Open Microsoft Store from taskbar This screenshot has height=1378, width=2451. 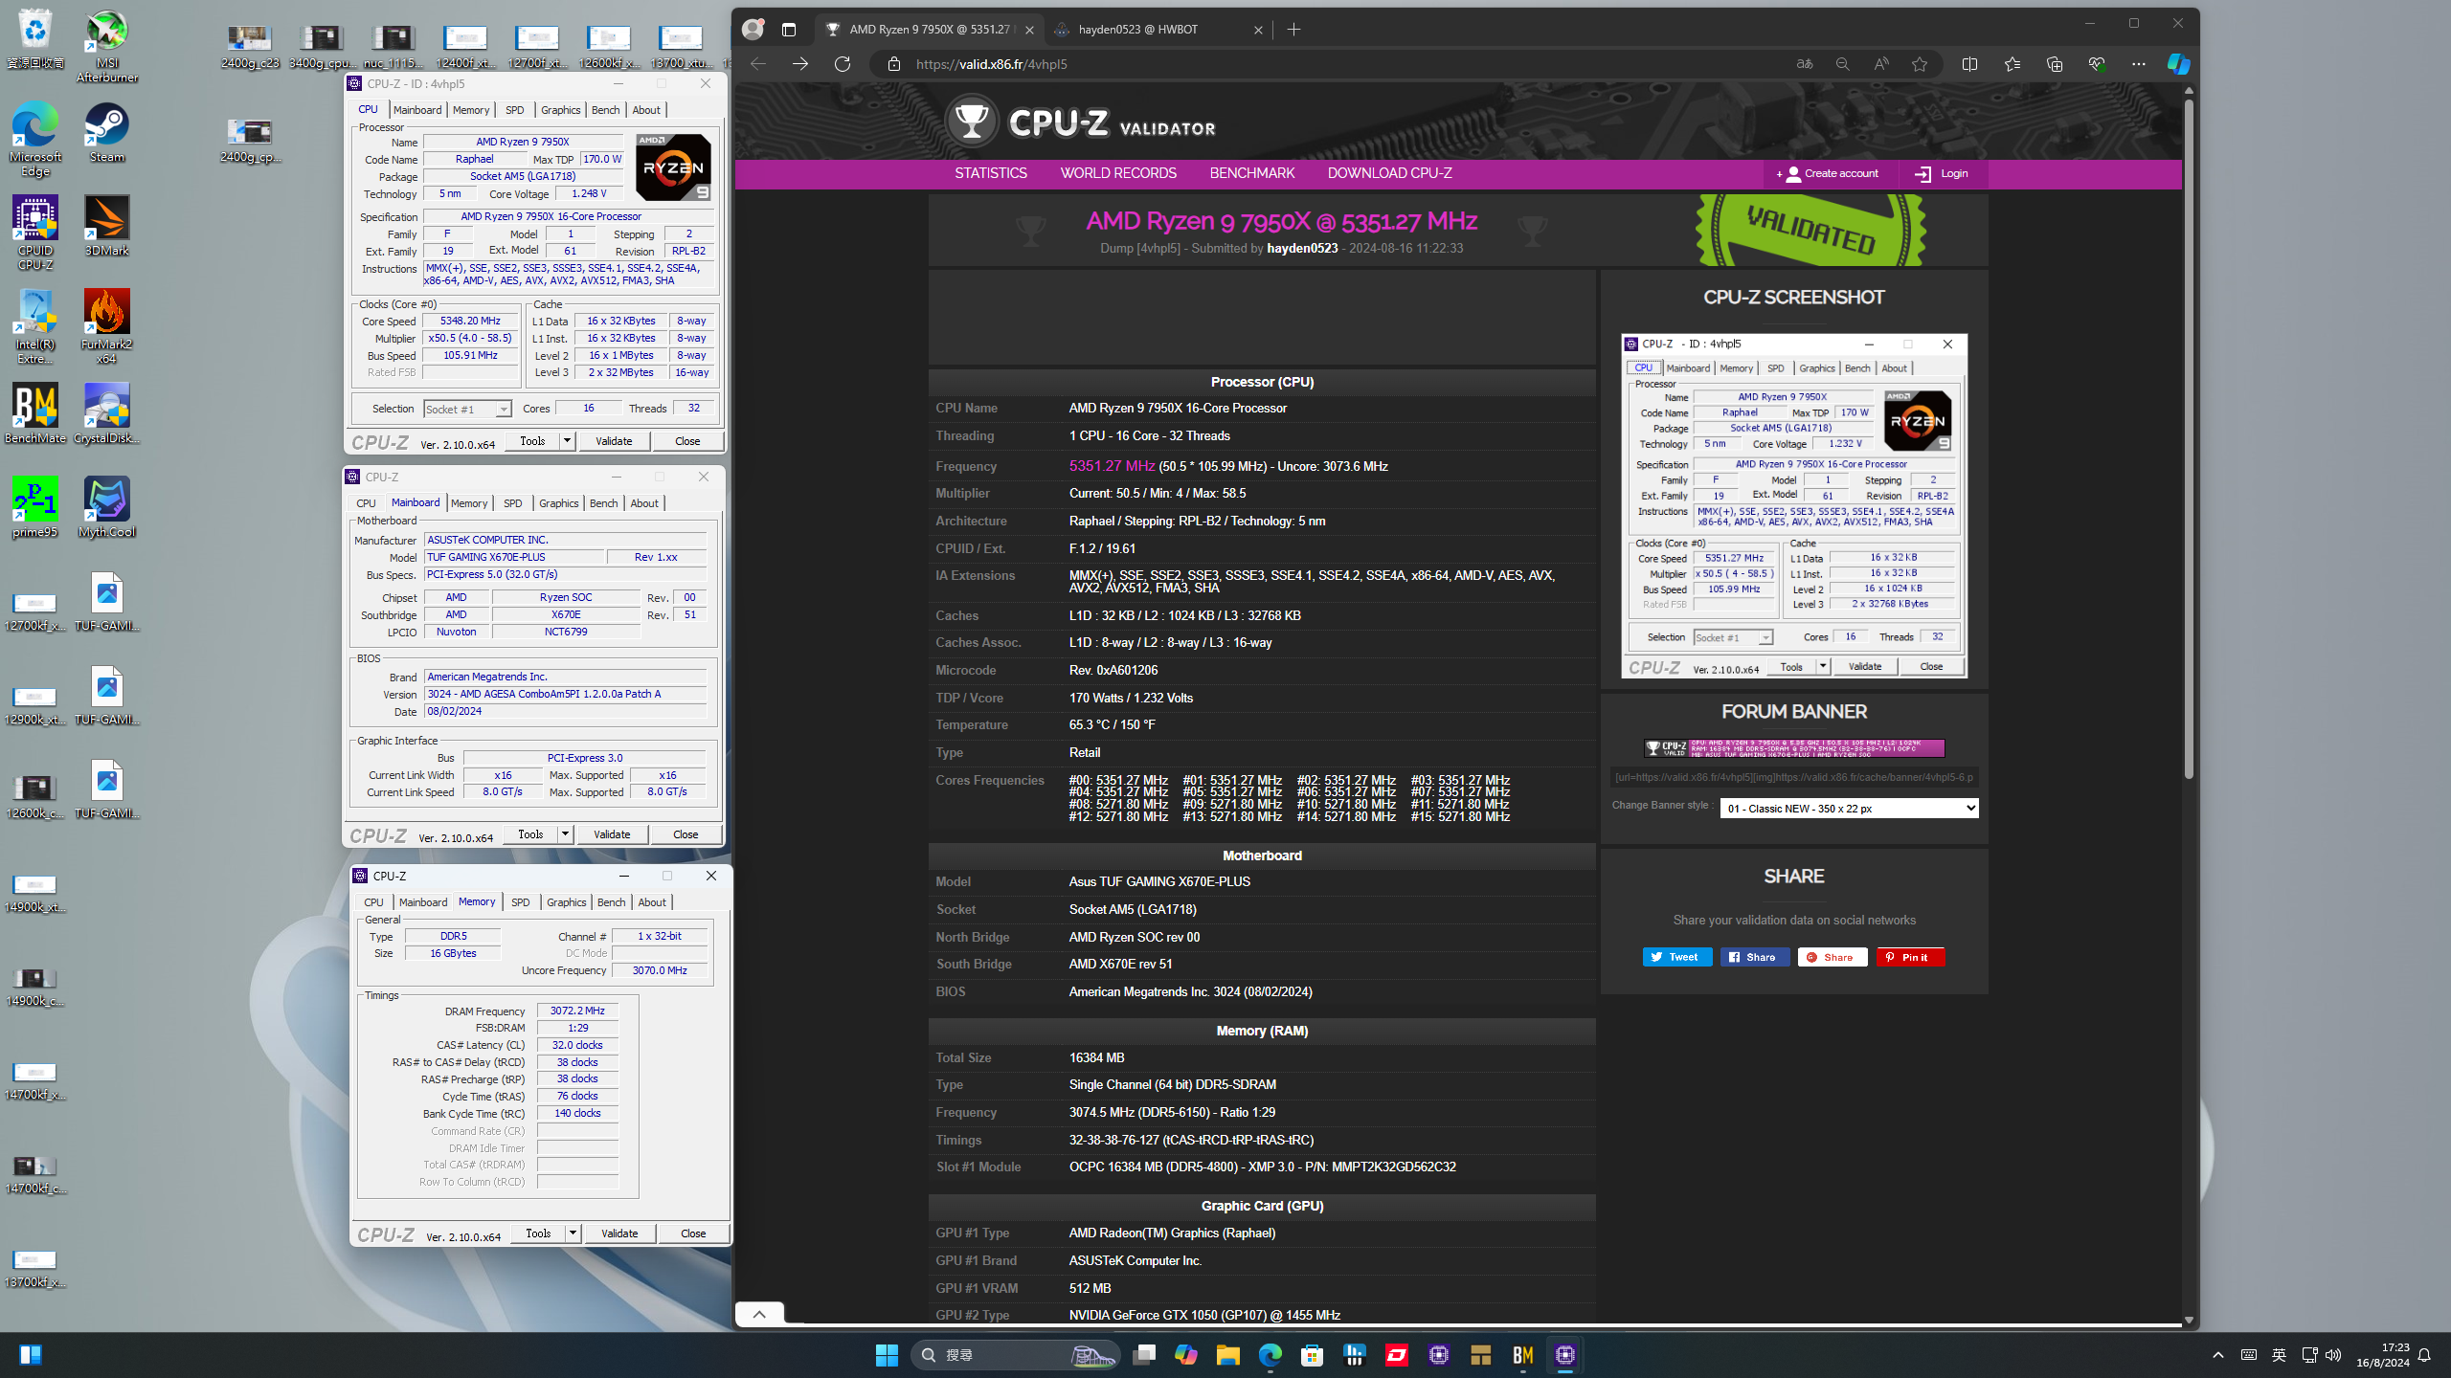click(1312, 1355)
